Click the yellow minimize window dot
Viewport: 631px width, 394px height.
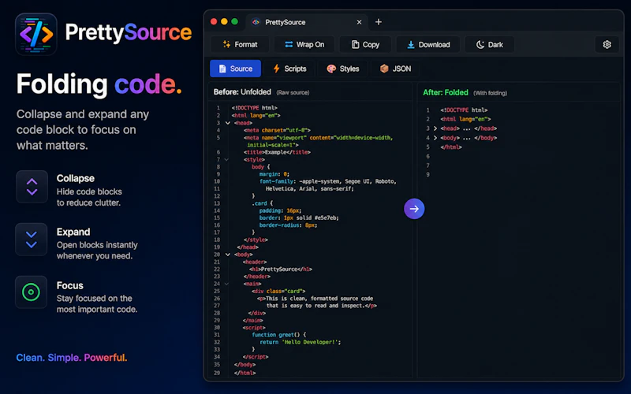[224, 22]
